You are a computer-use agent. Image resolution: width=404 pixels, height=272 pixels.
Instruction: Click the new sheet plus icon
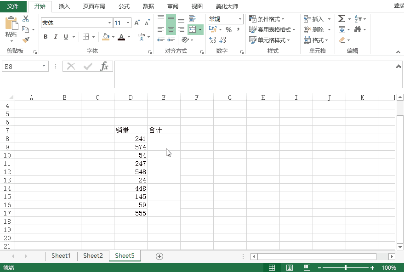coord(159,256)
